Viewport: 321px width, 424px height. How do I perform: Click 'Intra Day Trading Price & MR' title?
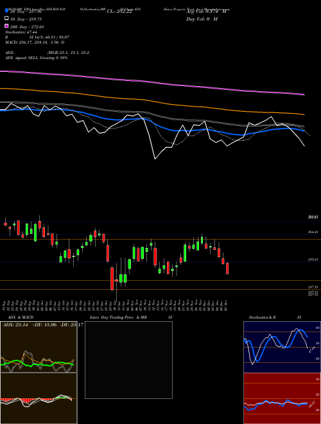(x=118, y=317)
